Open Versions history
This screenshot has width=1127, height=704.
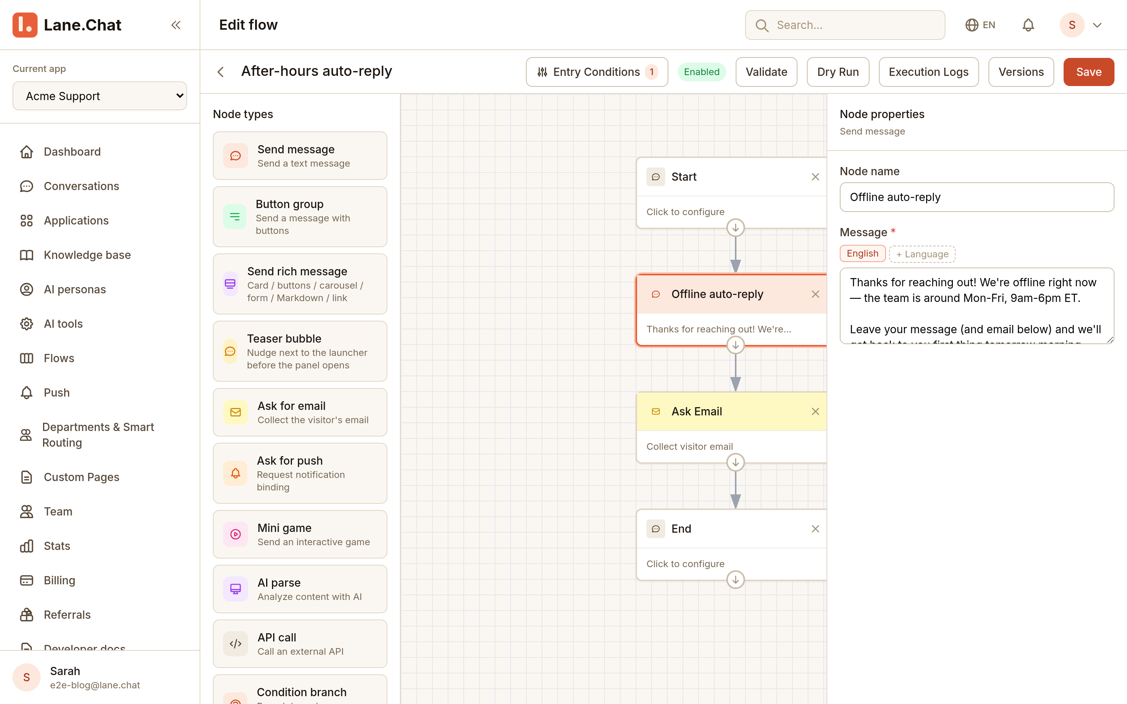1021,72
